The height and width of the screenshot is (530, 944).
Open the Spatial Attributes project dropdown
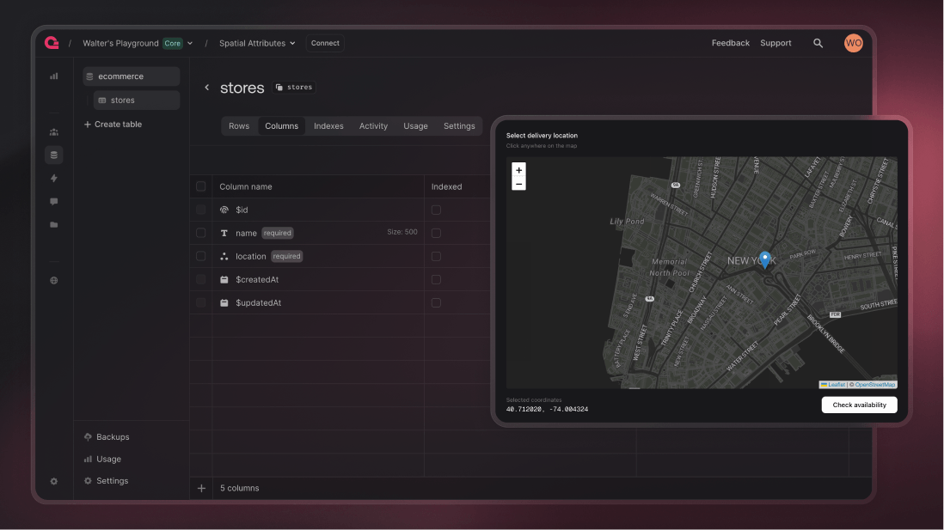tap(257, 43)
